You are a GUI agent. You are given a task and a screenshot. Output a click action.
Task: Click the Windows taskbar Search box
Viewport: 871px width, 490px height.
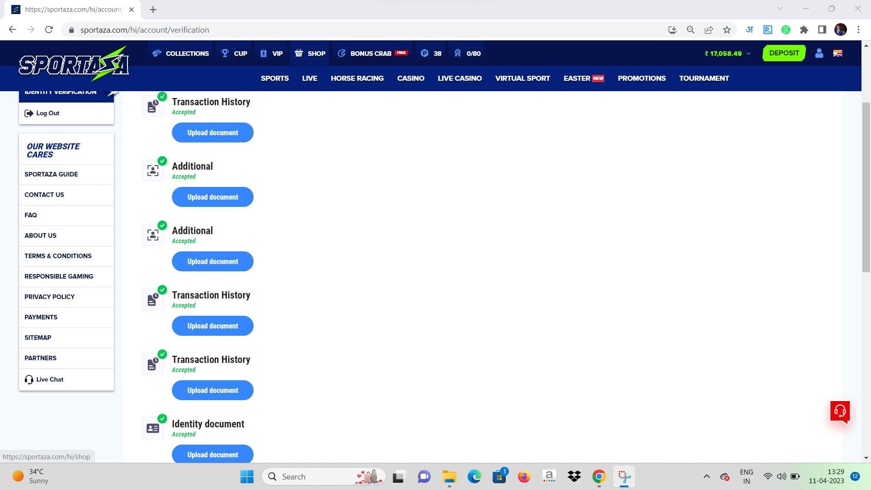coord(323,476)
